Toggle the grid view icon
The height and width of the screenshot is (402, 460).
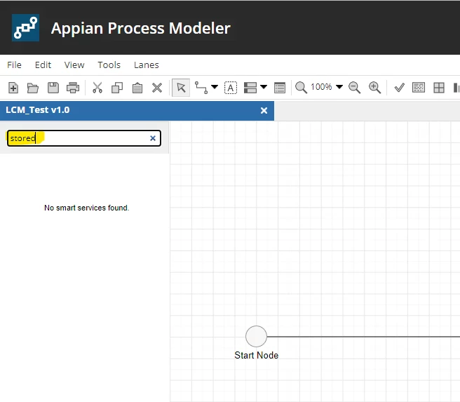click(x=439, y=88)
